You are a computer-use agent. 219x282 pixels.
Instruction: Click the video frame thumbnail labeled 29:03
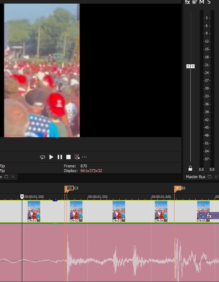tap(119, 211)
